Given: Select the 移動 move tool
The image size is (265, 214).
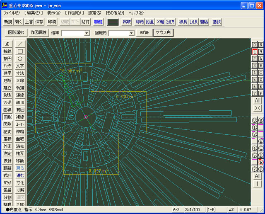Looking at the screenshot, I should [20, 161].
